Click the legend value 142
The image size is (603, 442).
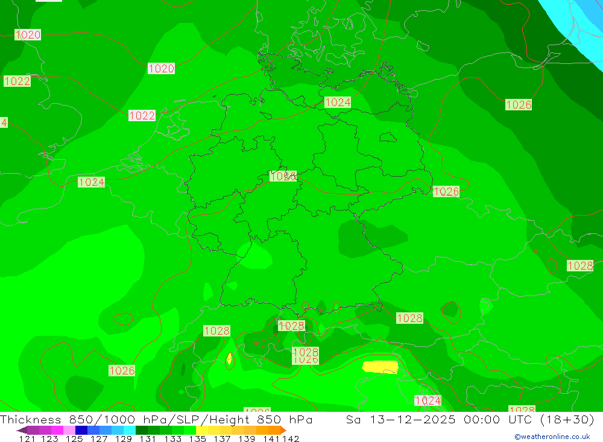coord(291,439)
